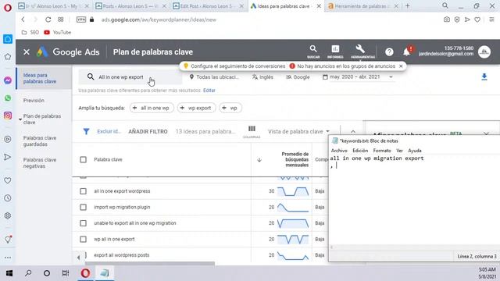
Task: Click the 'Editar' link
Action: [209, 91]
